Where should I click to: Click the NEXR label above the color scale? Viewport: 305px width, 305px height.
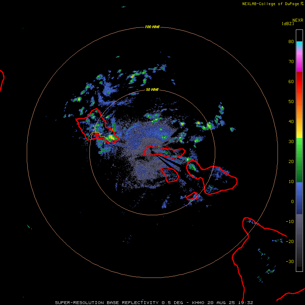click(x=298, y=20)
